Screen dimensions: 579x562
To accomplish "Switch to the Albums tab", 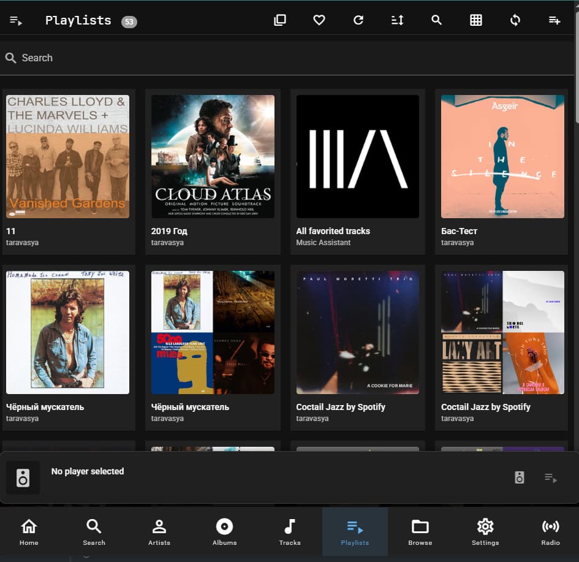I will click(224, 532).
